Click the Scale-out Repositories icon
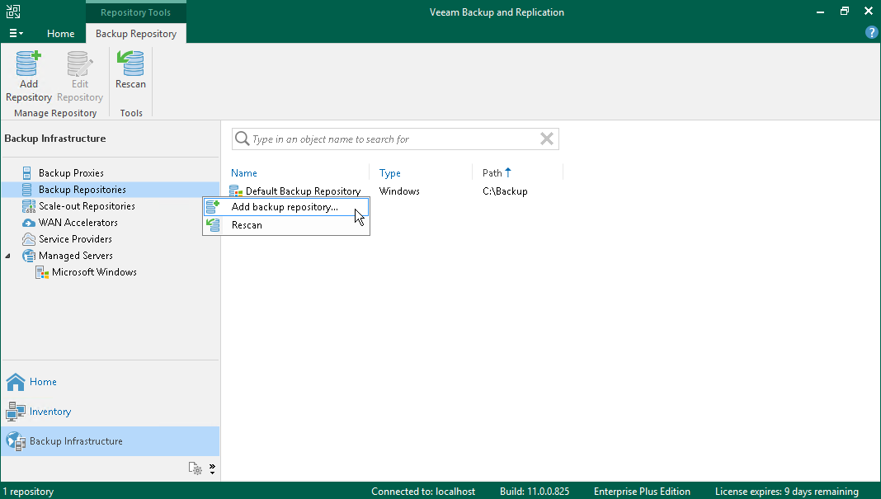The image size is (881, 499). coord(28,206)
